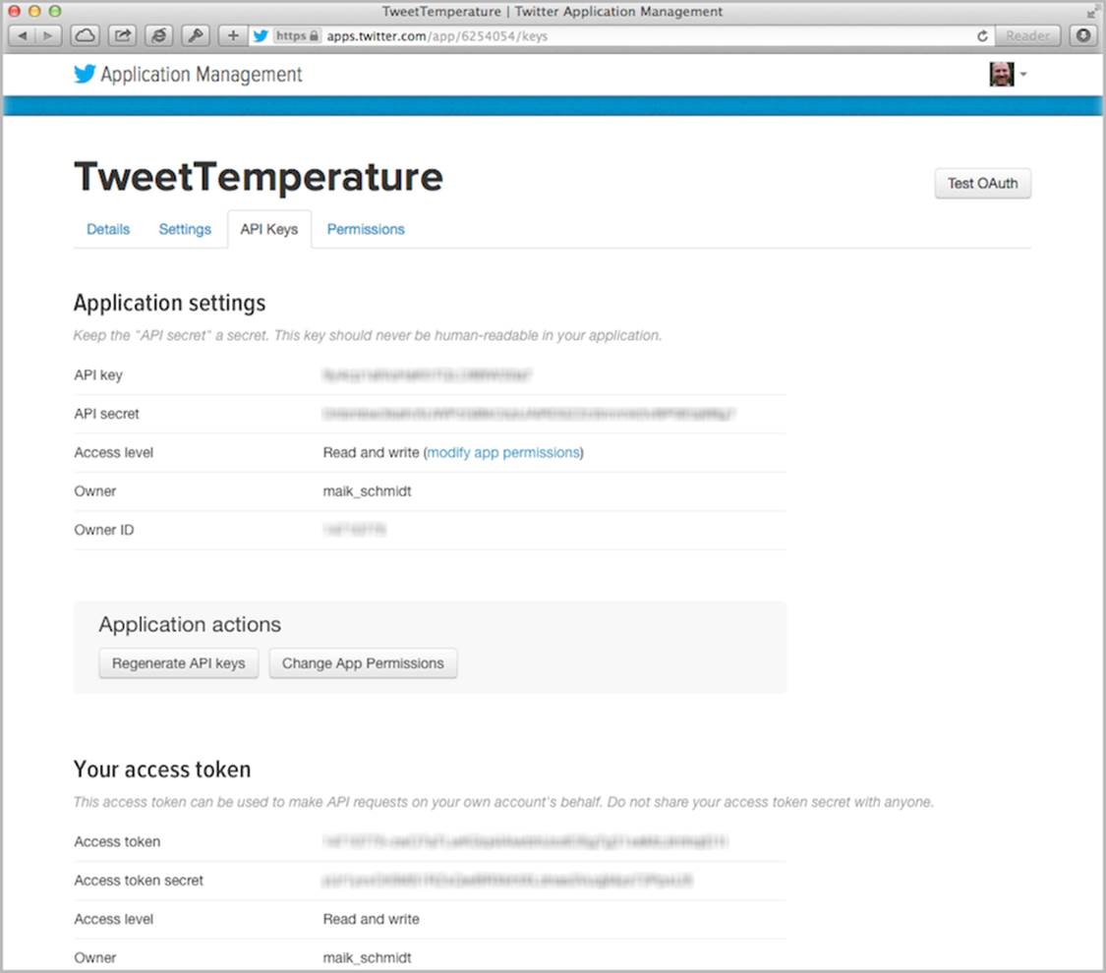
Task: Switch to the Settings tab
Action: coord(185,229)
